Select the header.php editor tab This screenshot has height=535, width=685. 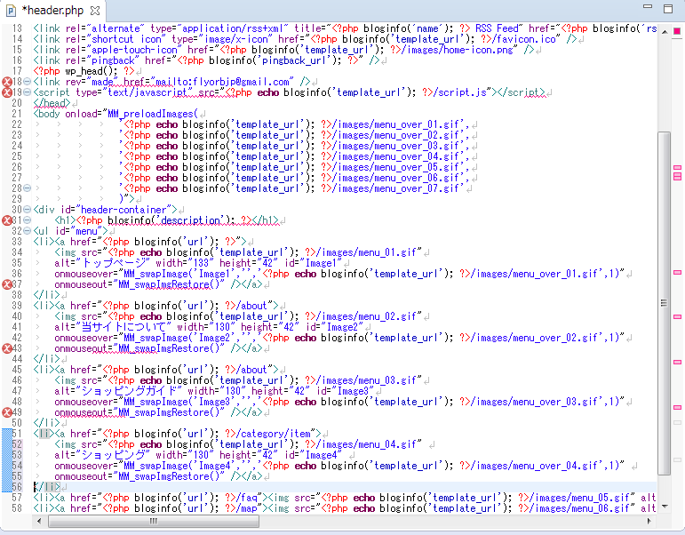[52, 10]
